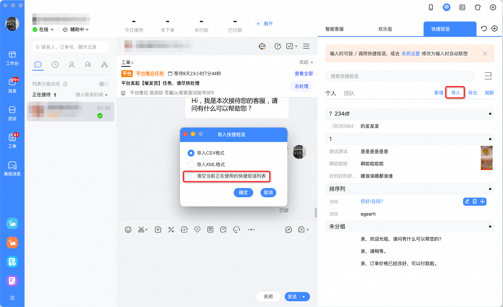
Task: Click the 关闭 button below the chat
Action: click(268, 297)
